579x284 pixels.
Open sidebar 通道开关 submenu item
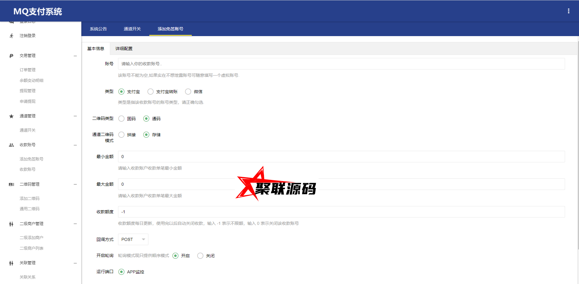28,130
